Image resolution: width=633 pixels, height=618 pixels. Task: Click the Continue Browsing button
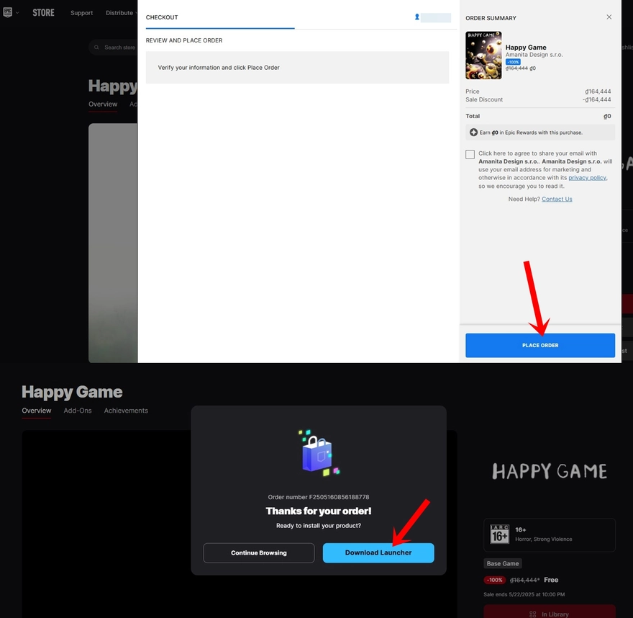(259, 552)
